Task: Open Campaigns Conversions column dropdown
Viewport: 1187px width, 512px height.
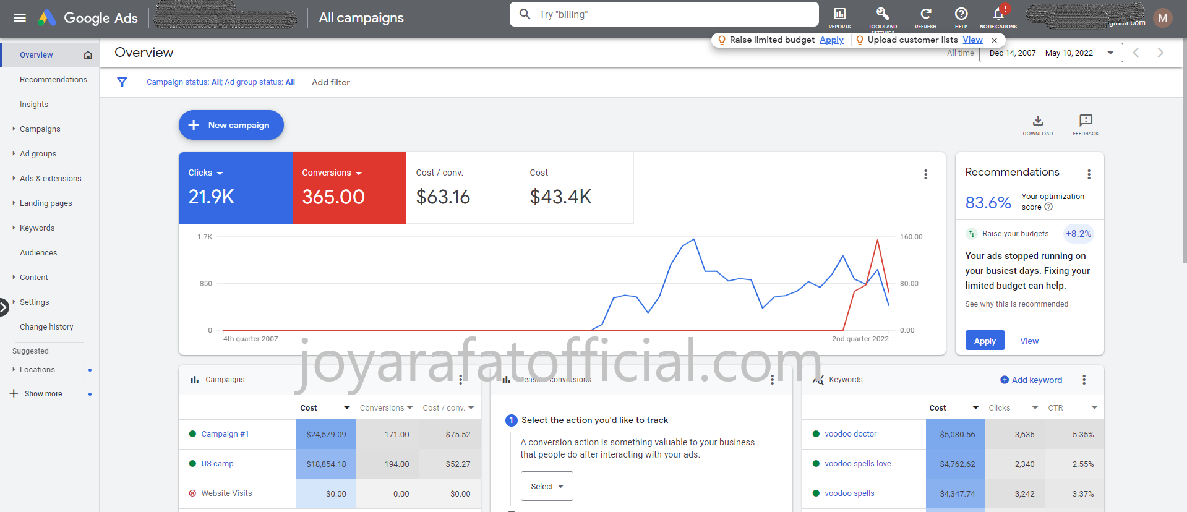Action: [x=387, y=408]
